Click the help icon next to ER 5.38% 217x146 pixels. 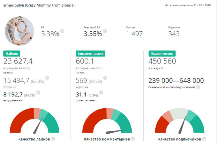62,31
